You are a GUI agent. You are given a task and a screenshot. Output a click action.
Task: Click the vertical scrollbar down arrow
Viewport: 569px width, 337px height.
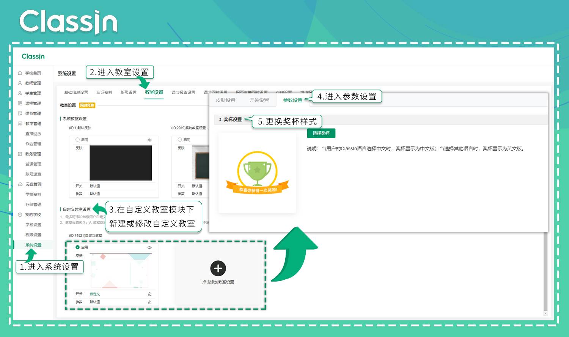[x=545, y=313]
